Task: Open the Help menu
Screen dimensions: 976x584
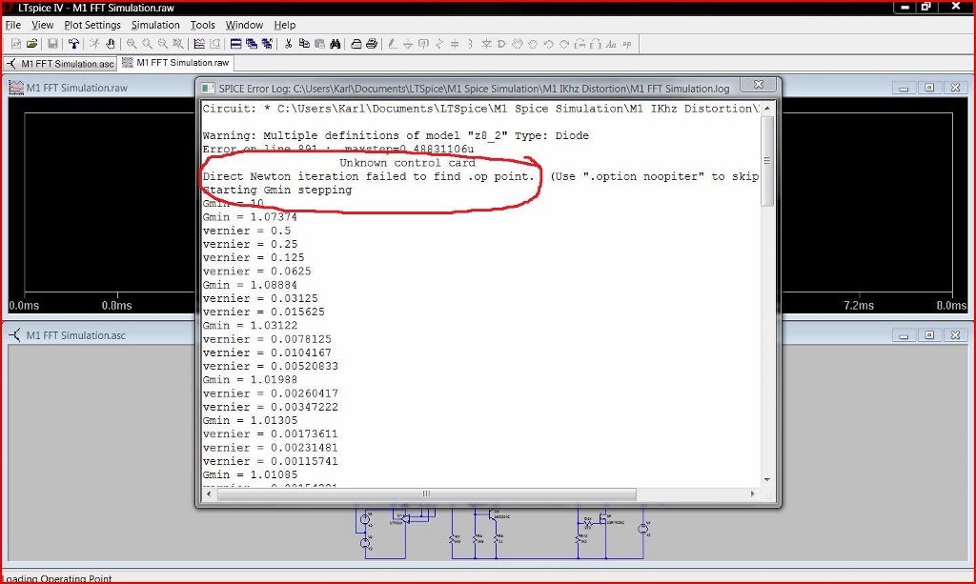Action: pyautogui.click(x=284, y=25)
